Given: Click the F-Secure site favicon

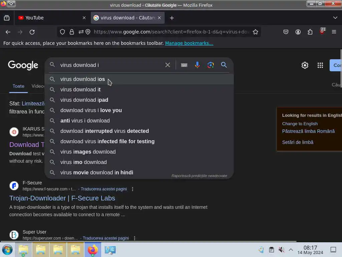Looking at the screenshot, I should 14,186.
